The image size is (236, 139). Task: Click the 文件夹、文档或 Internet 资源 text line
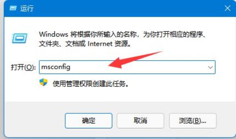85,44
